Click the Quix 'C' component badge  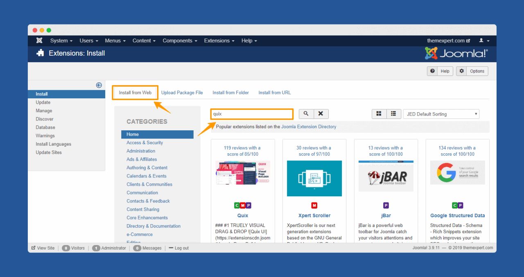237,205
